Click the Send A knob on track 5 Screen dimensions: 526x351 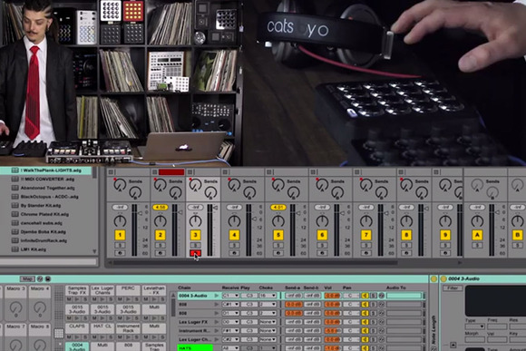(278, 184)
